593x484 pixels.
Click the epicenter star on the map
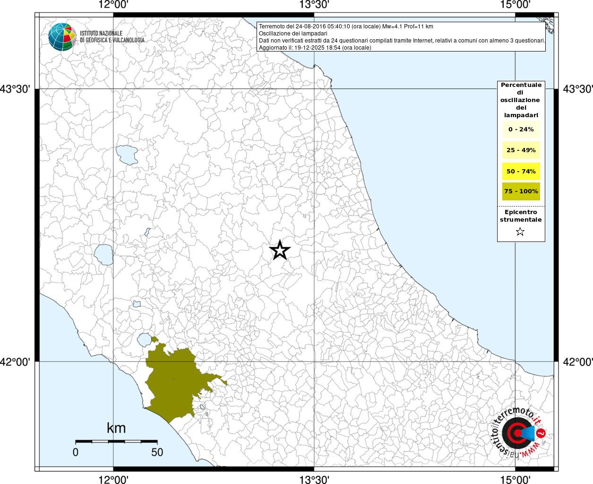[x=280, y=250]
